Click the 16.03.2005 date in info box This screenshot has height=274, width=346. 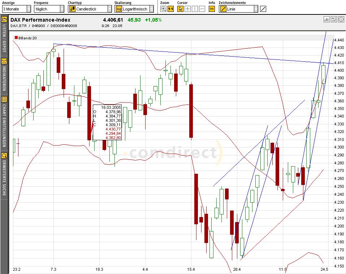(111, 107)
